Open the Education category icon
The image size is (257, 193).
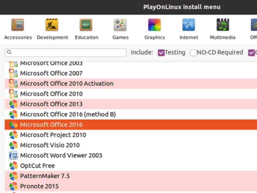pos(86,25)
